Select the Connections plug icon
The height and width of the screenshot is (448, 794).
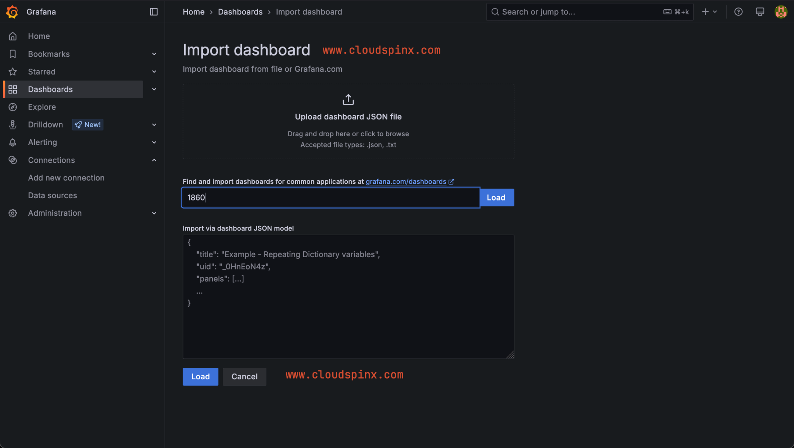pos(13,160)
